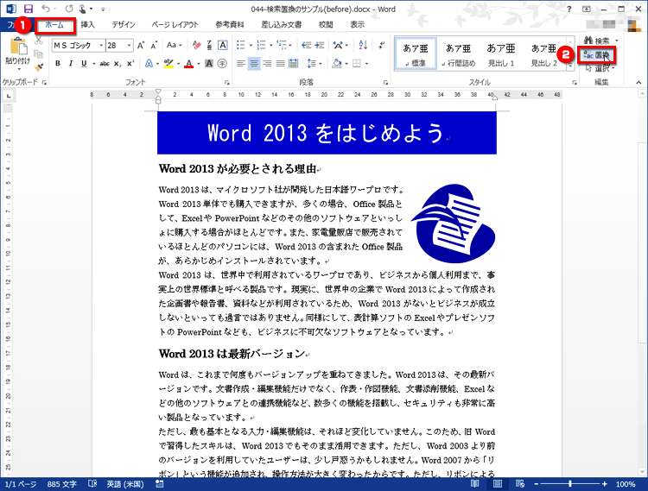Shrink font size with smaller A
The image size is (648, 491).
(x=154, y=45)
